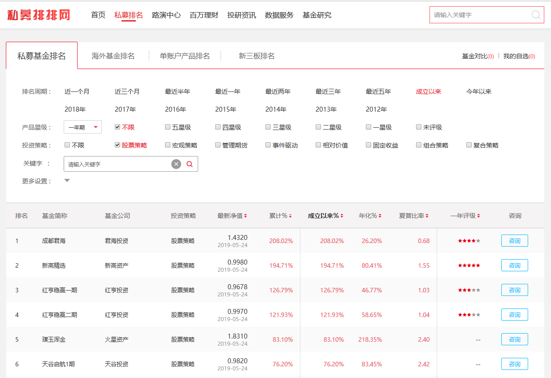Open fund company 君海投资

tap(117, 241)
